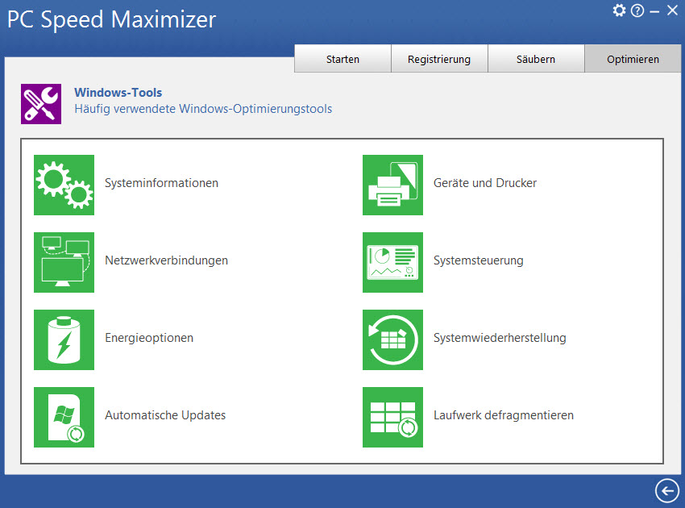Open Systeminformationen gears icon
Image resolution: width=685 pixels, height=508 pixels.
(64, 185)
